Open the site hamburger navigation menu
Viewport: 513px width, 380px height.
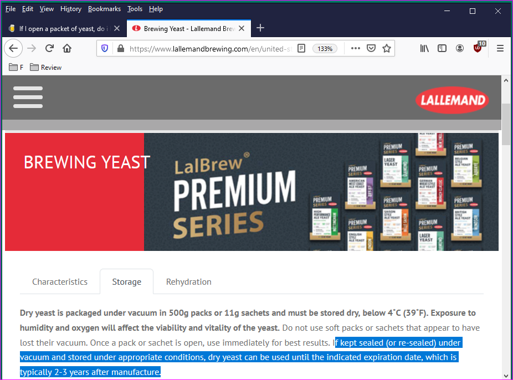[x=28, y=97]
